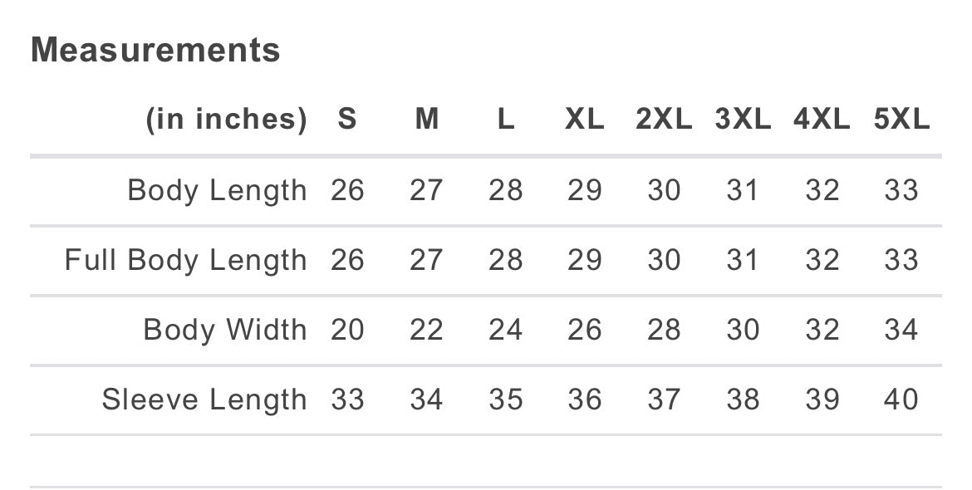Click the 3XL size column header
The height and width of the screenshot is (490, 972).
click(743, 120)
